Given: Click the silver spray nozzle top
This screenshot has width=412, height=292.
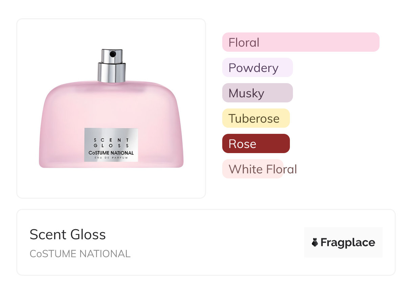Looking at the screenshot, I should coord(111,55).
